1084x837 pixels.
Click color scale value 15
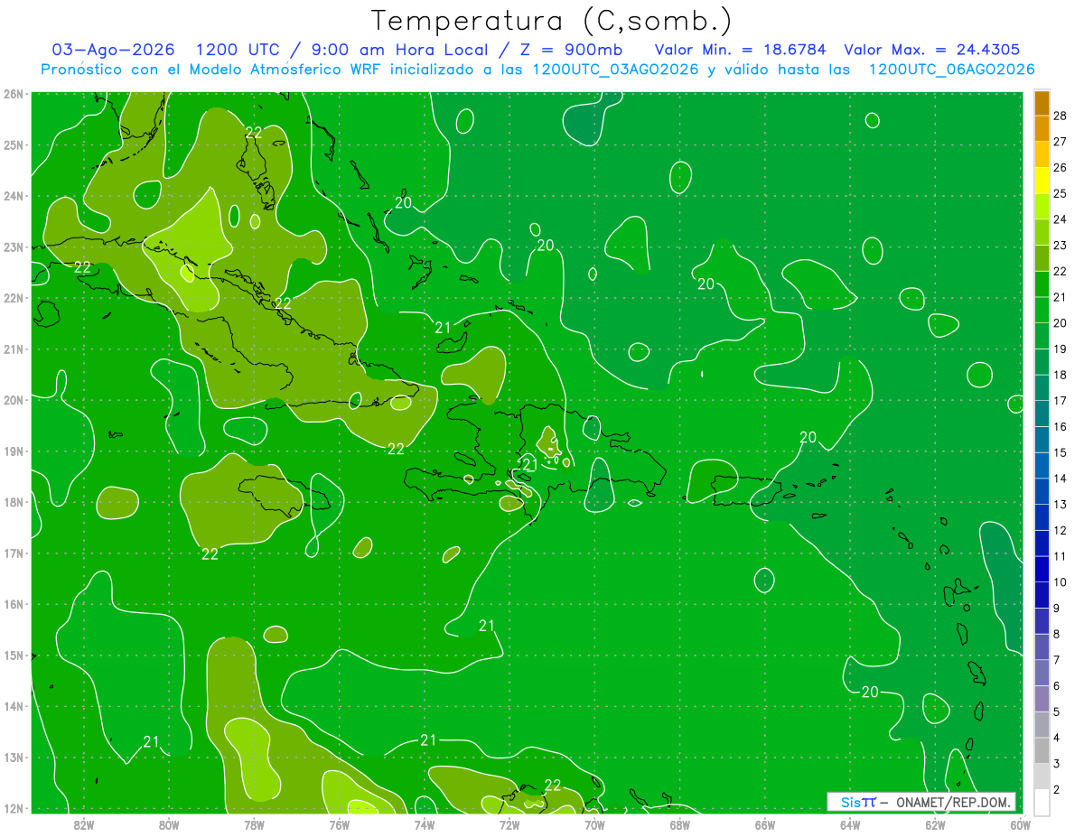click(x=1060, y=452)
